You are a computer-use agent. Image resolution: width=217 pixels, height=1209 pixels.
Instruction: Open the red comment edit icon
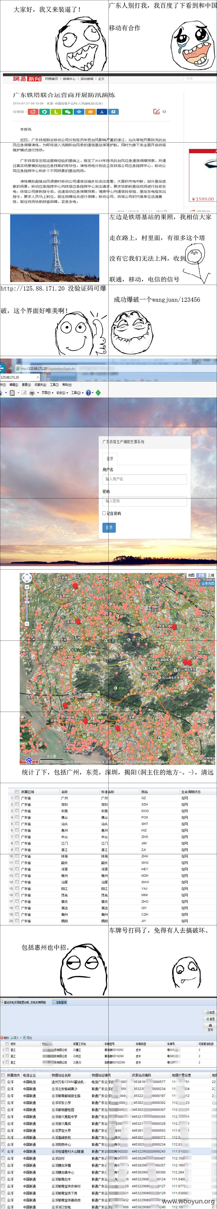156,111
